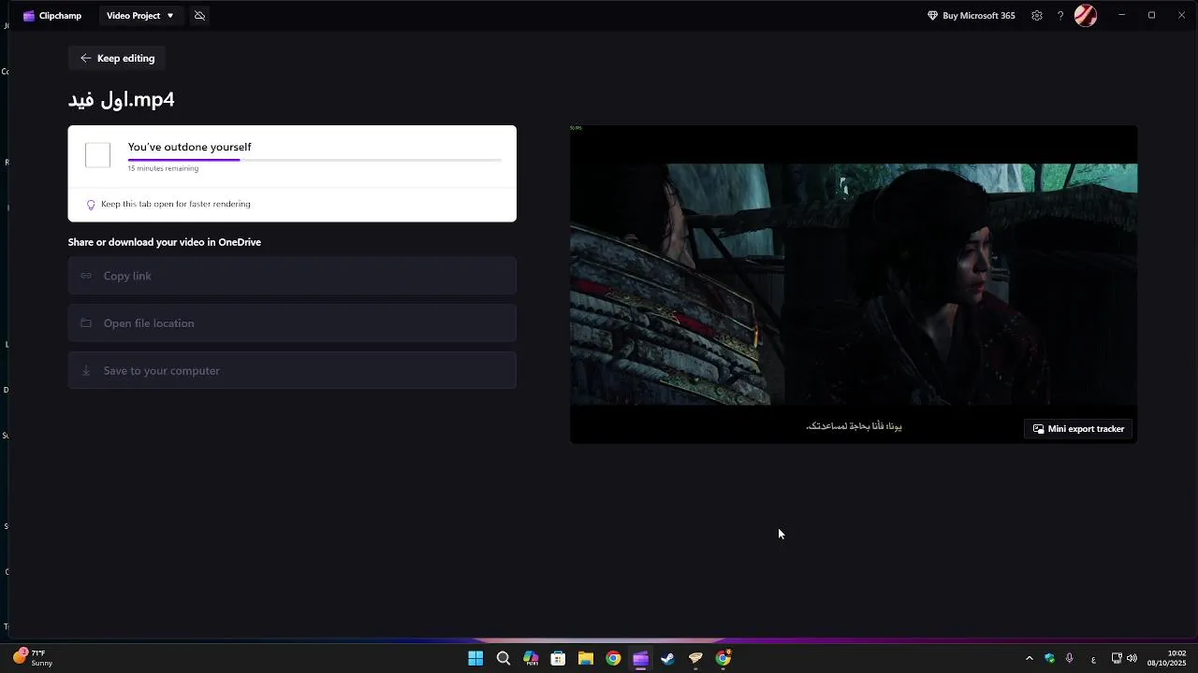Open the Clipchamp home logo
This screenshot has width=1198, height=673.
pyautogui.click(x=52, y=16)
